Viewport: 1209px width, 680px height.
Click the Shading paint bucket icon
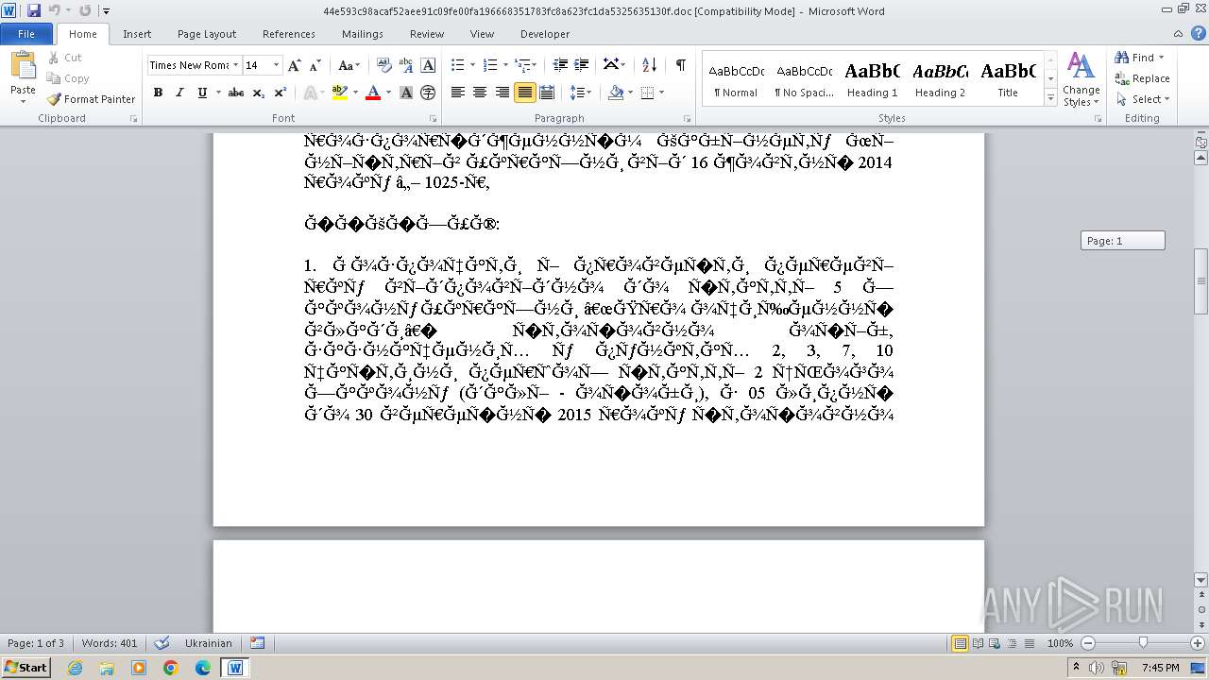[616, 93]
